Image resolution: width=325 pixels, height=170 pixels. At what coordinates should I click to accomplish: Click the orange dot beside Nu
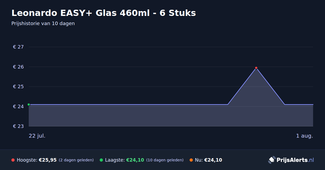point(191,160)
